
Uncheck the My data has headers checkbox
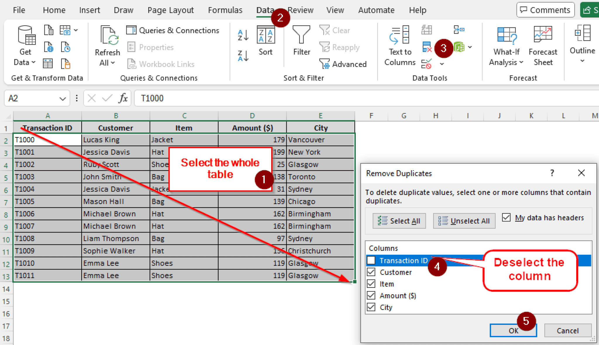click(x=507, y=217)
